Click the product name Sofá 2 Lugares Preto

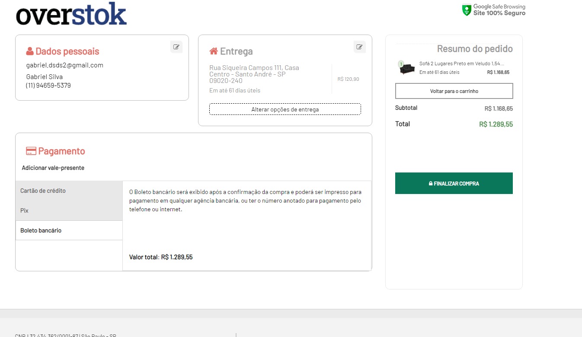462,64
